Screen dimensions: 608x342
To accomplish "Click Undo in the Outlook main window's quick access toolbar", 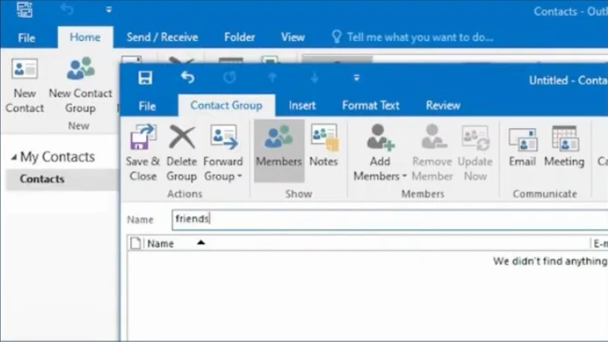I will (x=67, y=9).
